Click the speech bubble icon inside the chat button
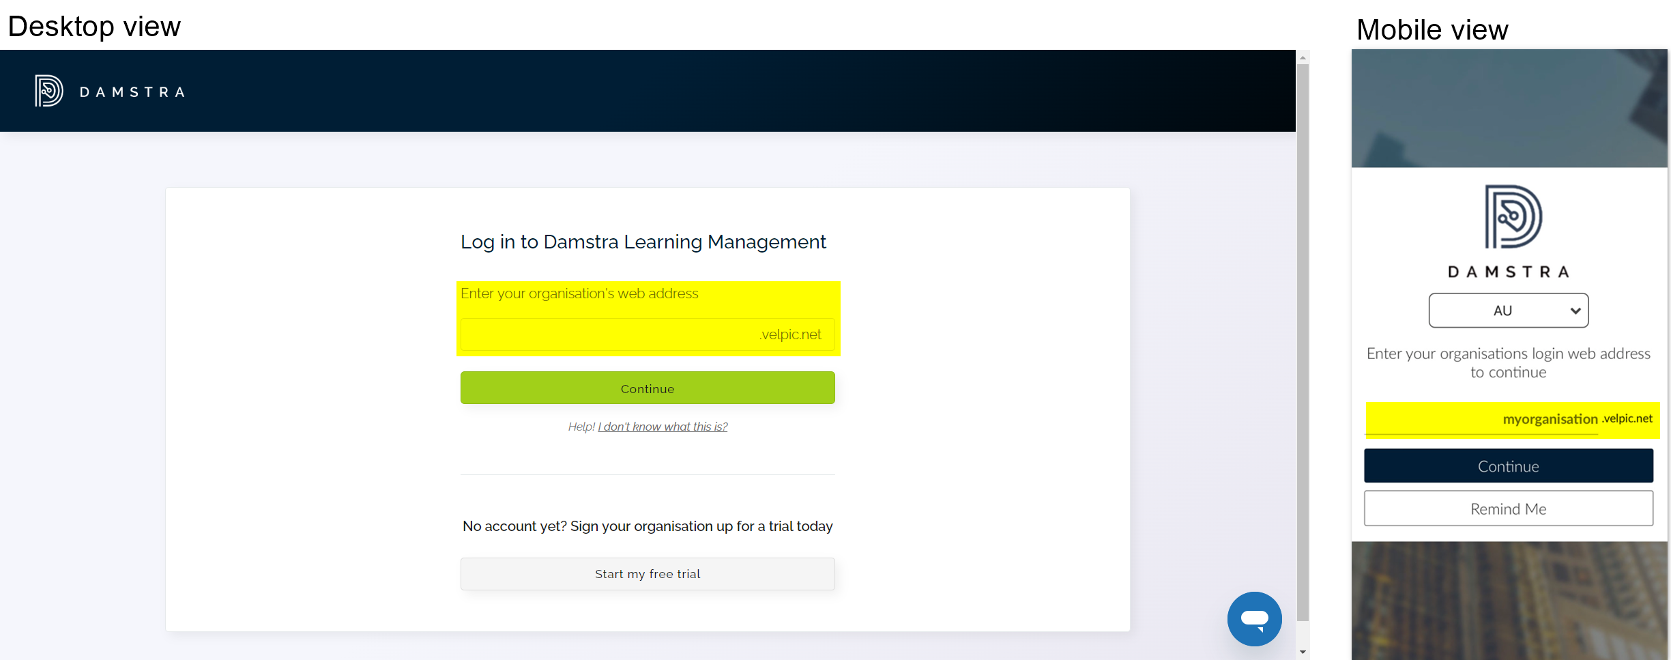The width and height of the screenshot is (1671, 660). tap(1254, 618)
